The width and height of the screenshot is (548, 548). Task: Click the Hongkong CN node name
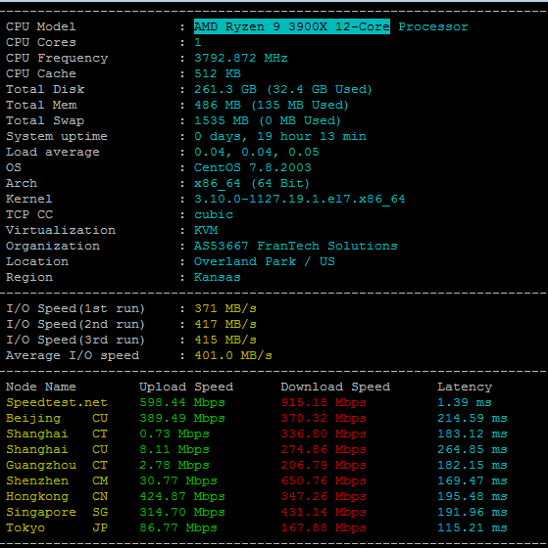(57, 496)
